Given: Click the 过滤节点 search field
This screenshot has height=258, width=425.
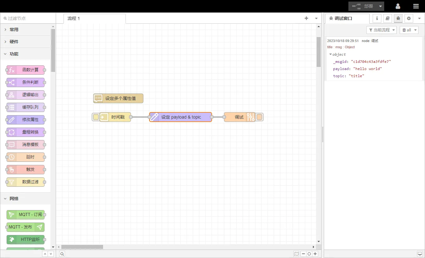Looking at the screenshot, I should pyautogui.click(x=28, y=18).
